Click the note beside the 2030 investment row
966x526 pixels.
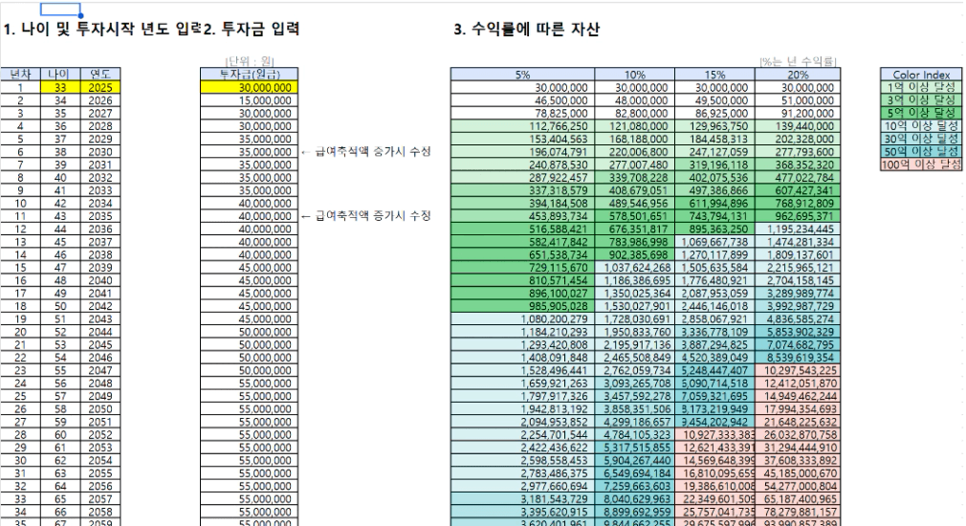tap(366, 151)
